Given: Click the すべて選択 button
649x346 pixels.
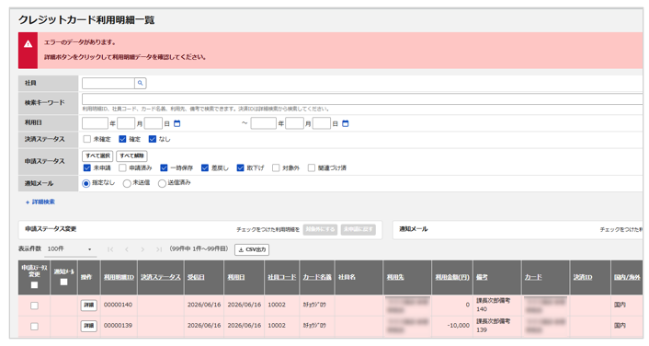Looking at the screenshot, I should pos(98,156).
